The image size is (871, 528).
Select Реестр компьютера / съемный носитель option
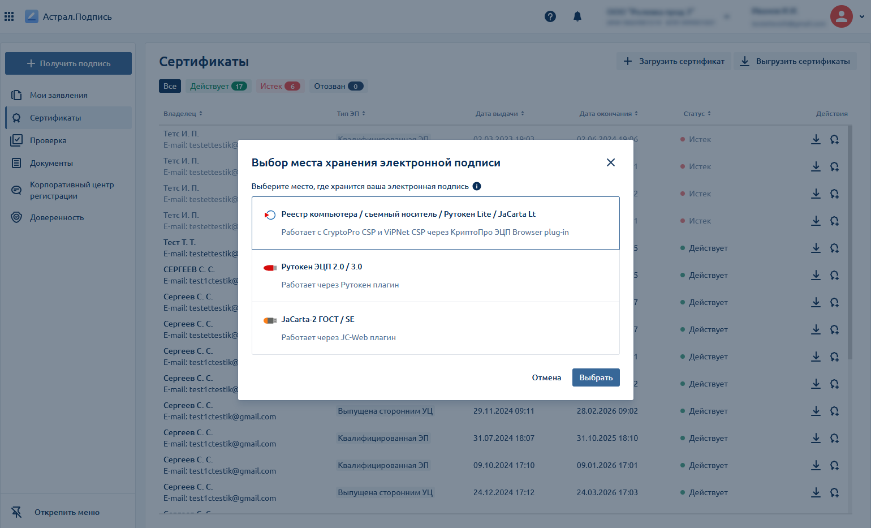tap(436, 223)
